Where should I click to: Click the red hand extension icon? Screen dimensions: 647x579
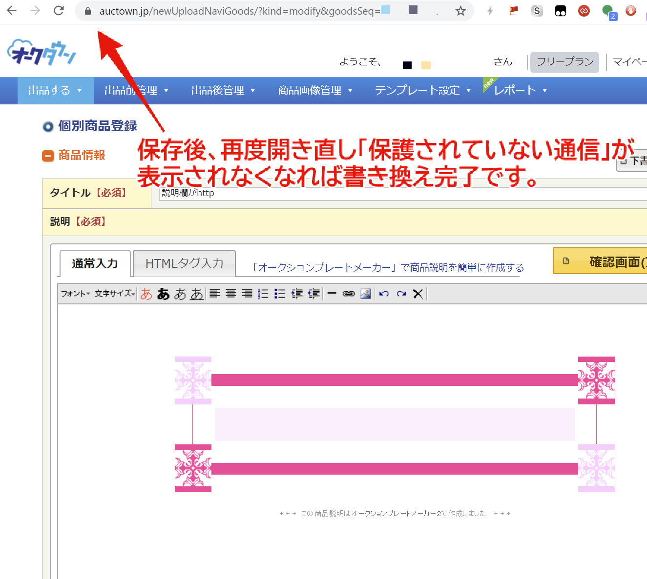(x=631, y=10)
